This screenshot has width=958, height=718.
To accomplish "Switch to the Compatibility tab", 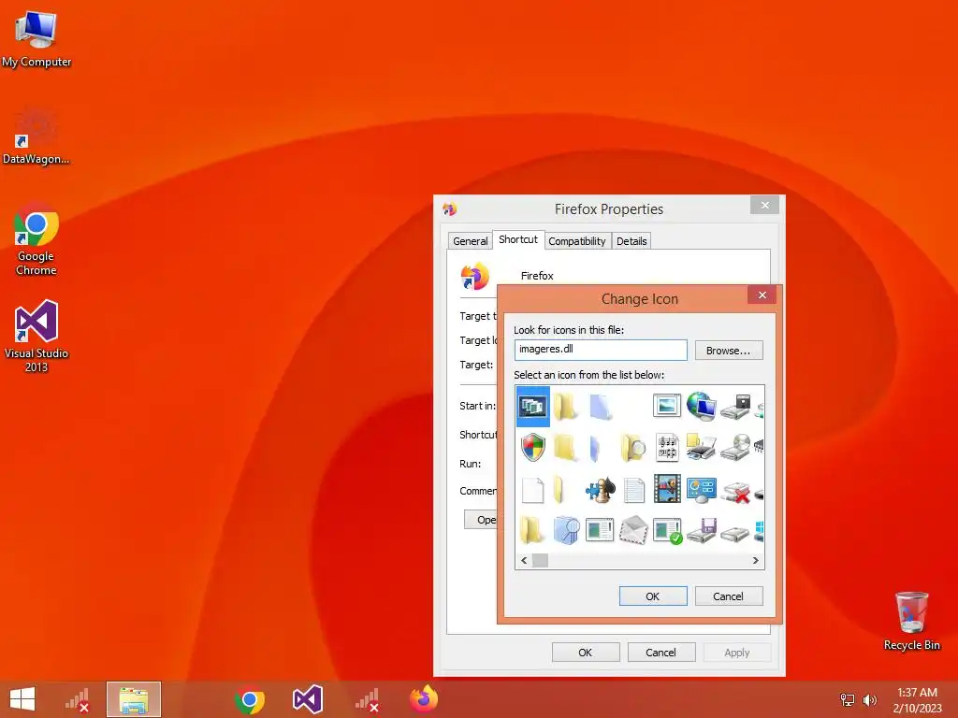I will pyautogui.click(x=576, y=241).
